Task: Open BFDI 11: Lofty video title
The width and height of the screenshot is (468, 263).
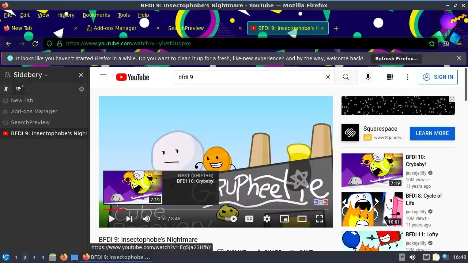Action: 422,235
